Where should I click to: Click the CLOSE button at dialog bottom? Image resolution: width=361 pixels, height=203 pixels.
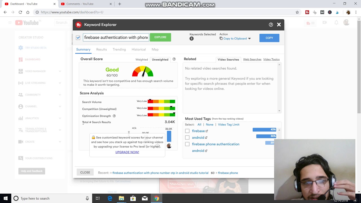85,173
